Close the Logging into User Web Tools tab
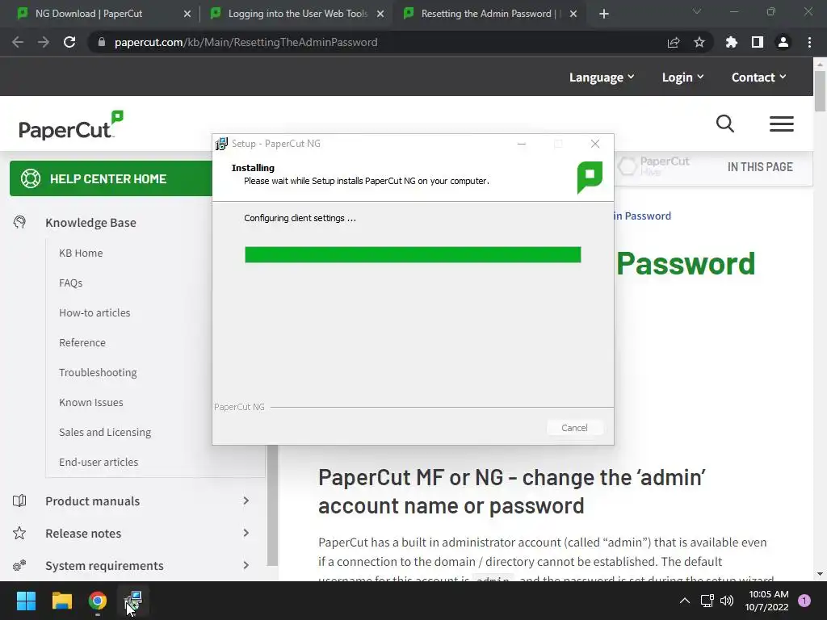Screen dimensions: 827x620 click(x=380, y=14)
